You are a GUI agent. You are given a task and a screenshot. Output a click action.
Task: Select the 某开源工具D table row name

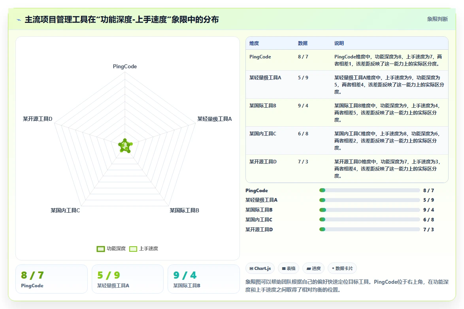click(x=263, y=162)
